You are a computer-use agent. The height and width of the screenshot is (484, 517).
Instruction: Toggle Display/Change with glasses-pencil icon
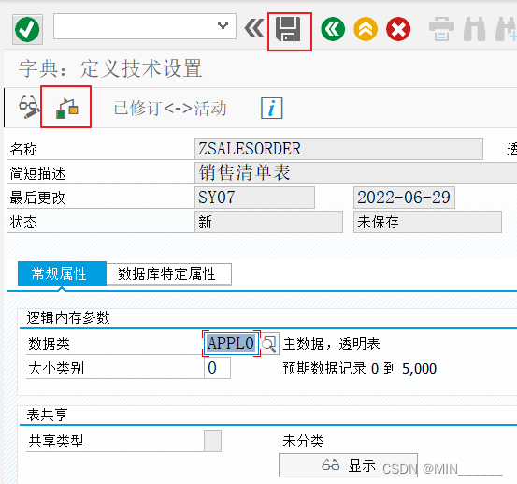coord(29,107)
